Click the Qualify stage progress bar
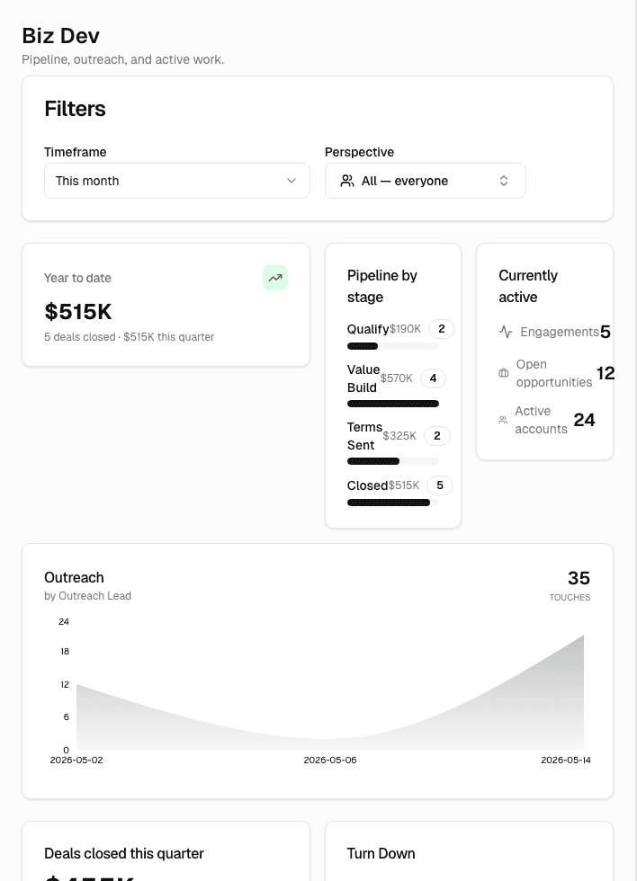The image size is (637, 881). coord(393,346)
